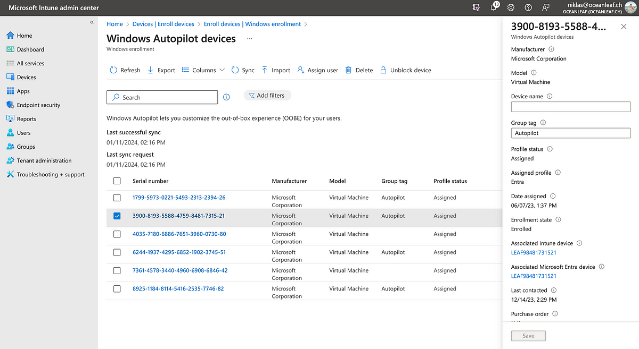Open device 6244-1937-4295-6852-1902-3745-51
Image resolution: width=639 pixels, height=349 pixels.
pos(179,252)
